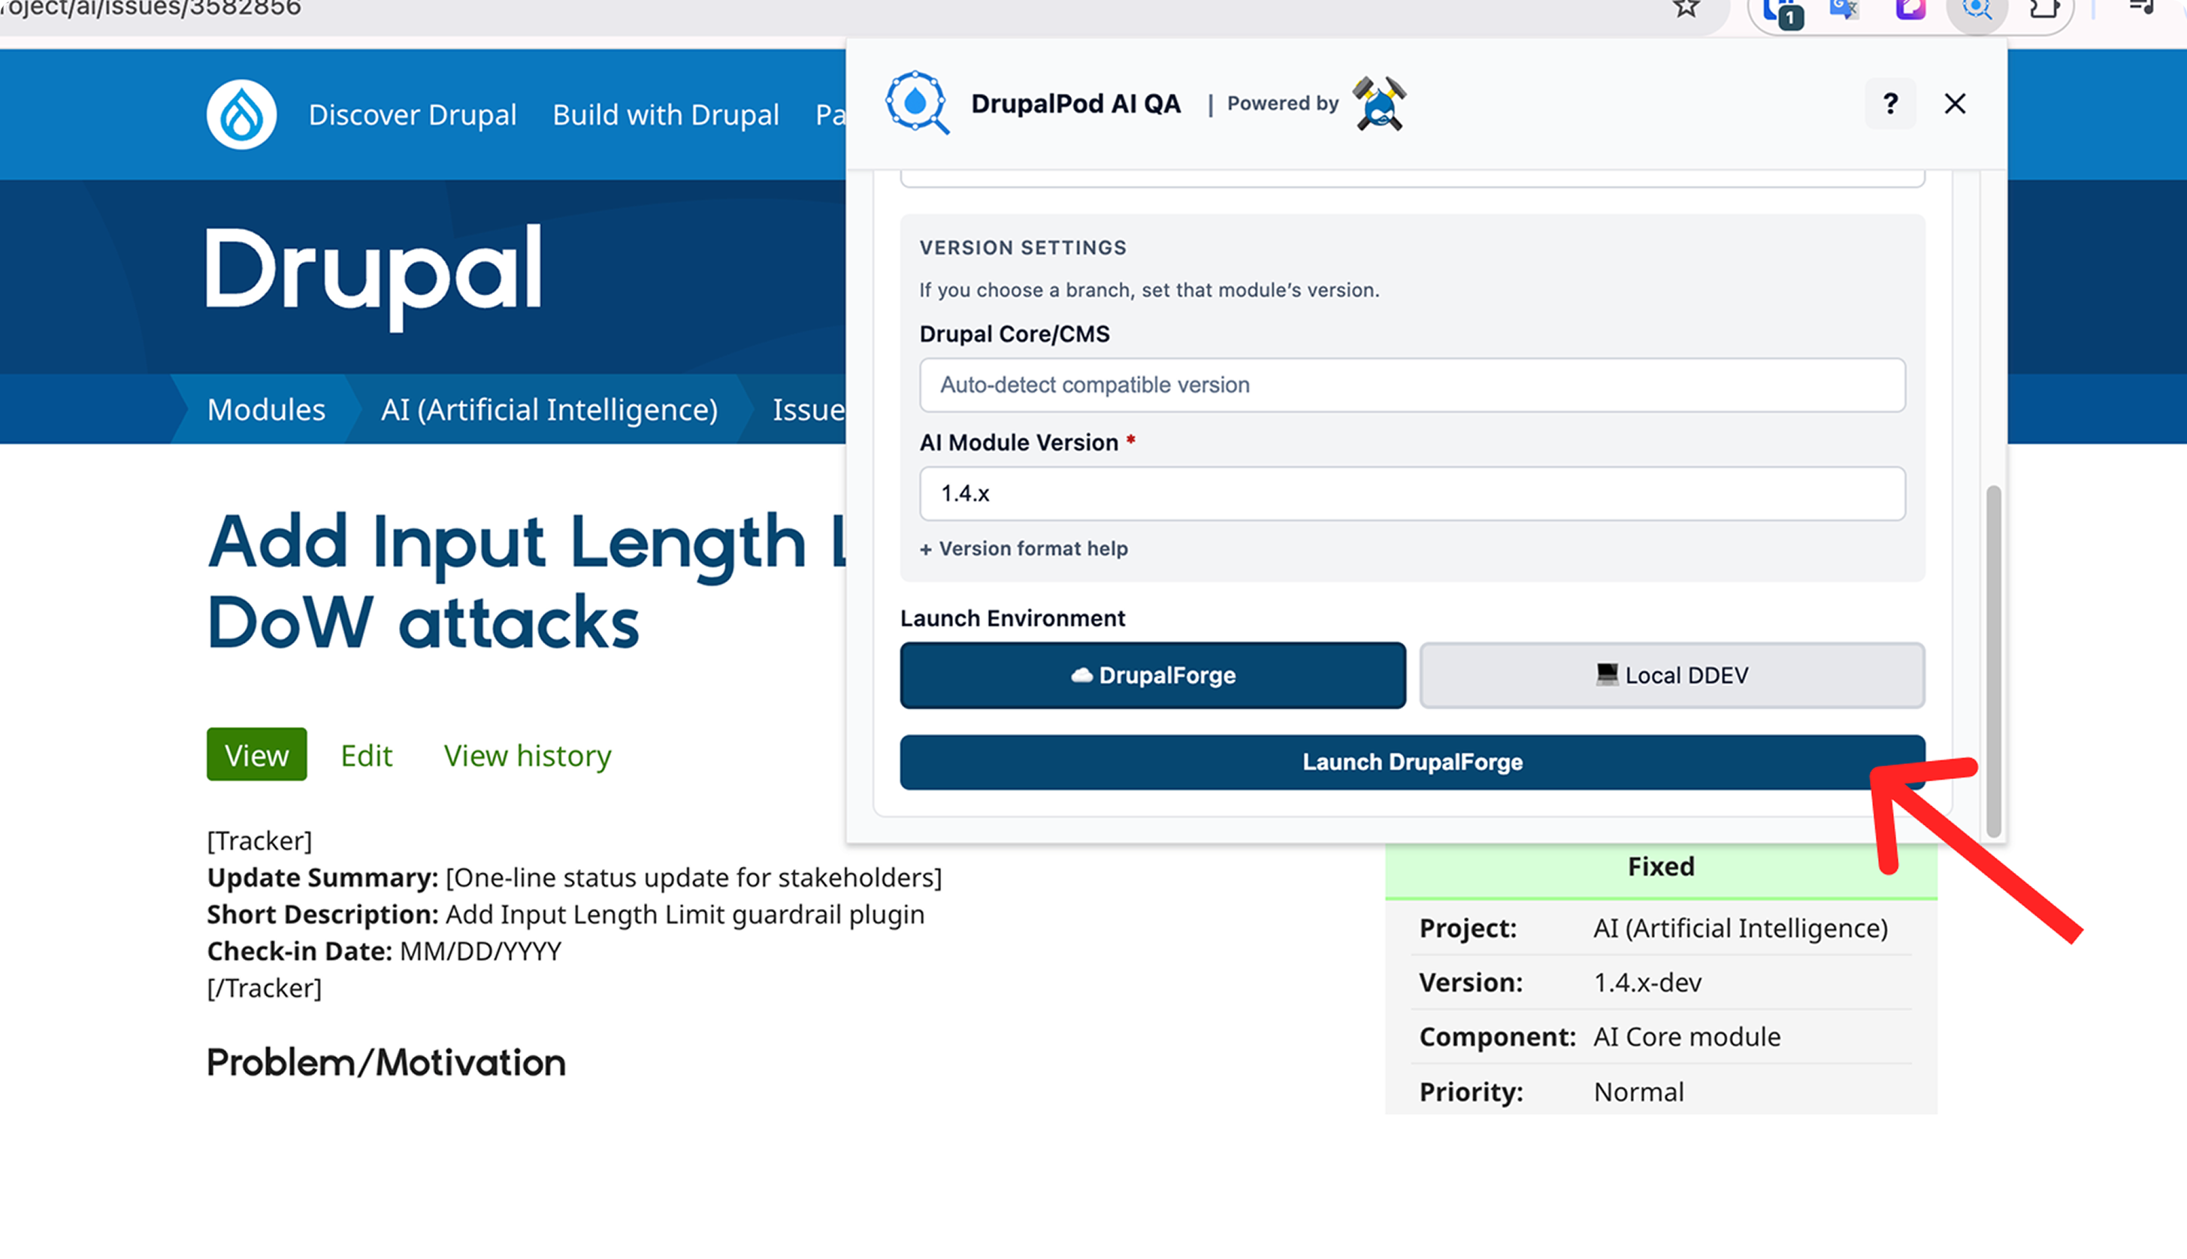Screen dimensions: 2187x1259
Task: Open the purple gradient extension icon
Action: tap(1910, 9)
